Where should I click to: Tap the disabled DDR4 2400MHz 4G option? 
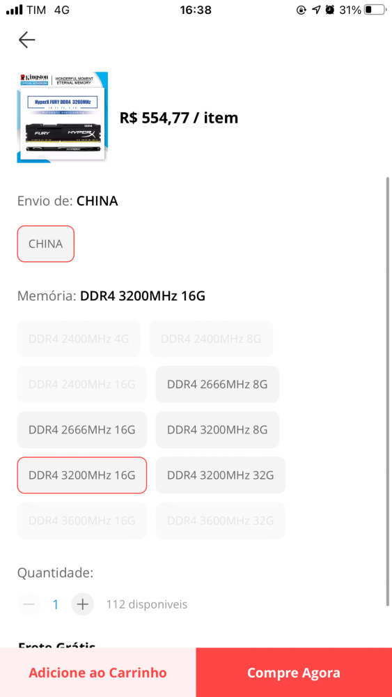(x=79, y=339)
